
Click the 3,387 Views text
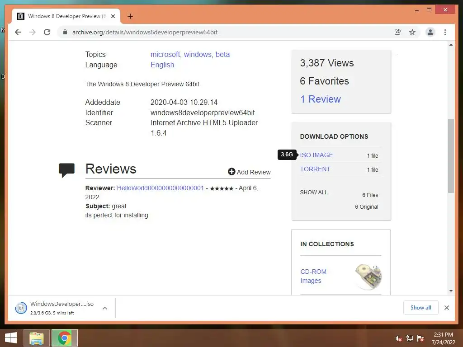click(326, 63)
